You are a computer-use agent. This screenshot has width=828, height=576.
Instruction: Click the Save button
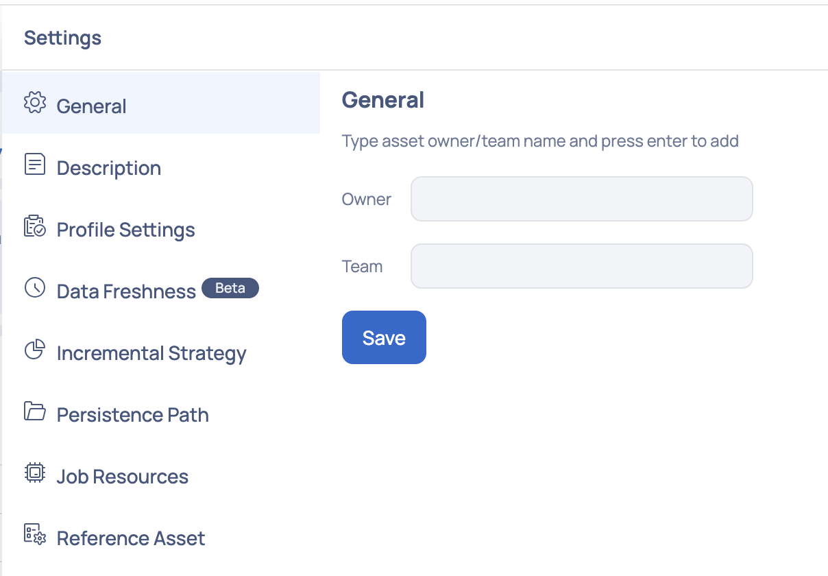384,337
